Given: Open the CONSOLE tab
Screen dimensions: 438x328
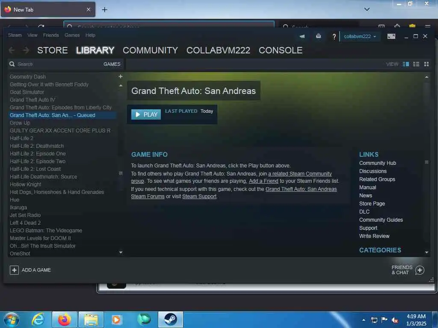Looking at the screenshot, I should [281, 50].
